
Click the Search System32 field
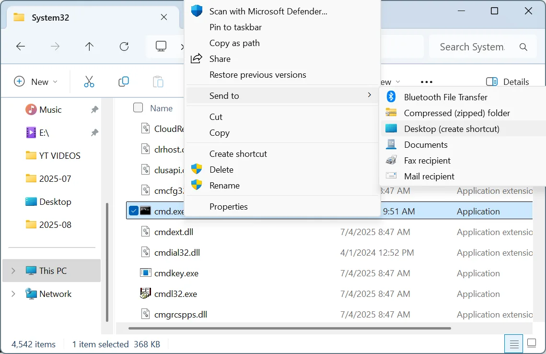tap(472, 47)
